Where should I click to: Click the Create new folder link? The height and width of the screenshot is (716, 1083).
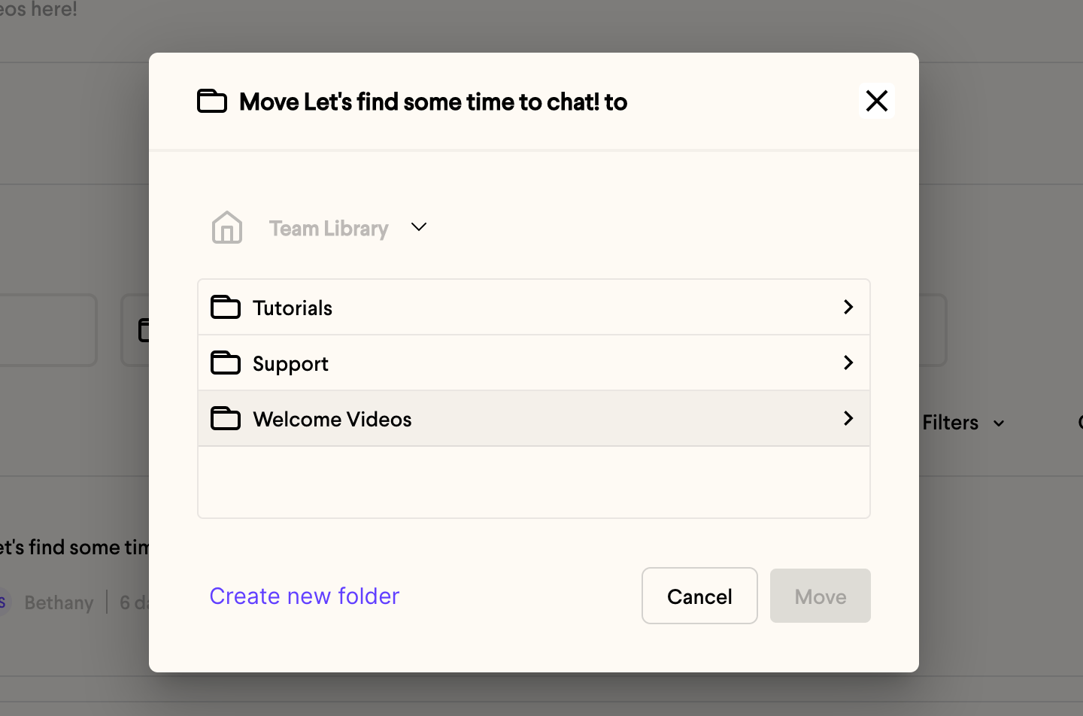pyautogui.click(x=305, y=596)
